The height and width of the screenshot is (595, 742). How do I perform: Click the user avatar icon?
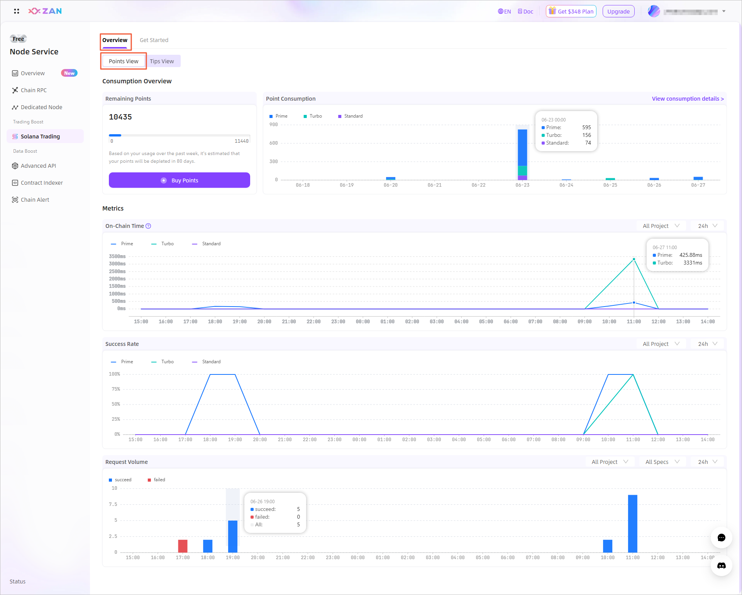654,11
